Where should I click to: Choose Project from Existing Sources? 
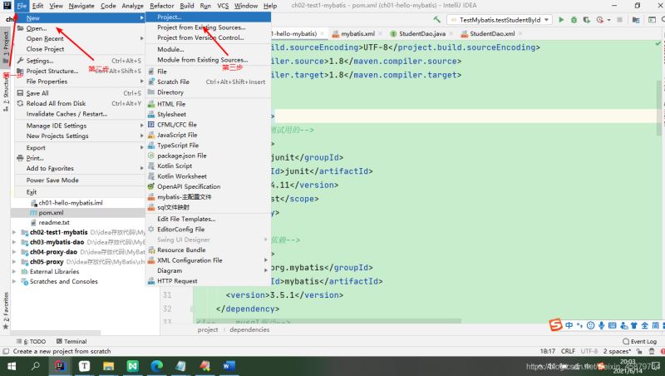[x=208, y=27]
